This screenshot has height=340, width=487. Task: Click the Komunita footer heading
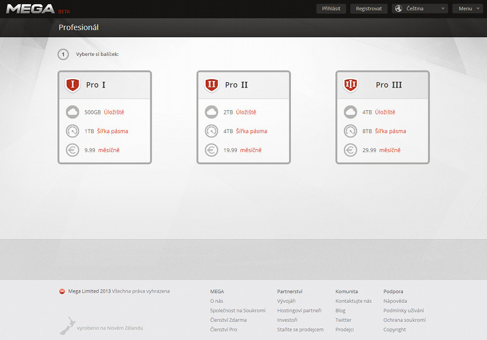tap(346, 291)
